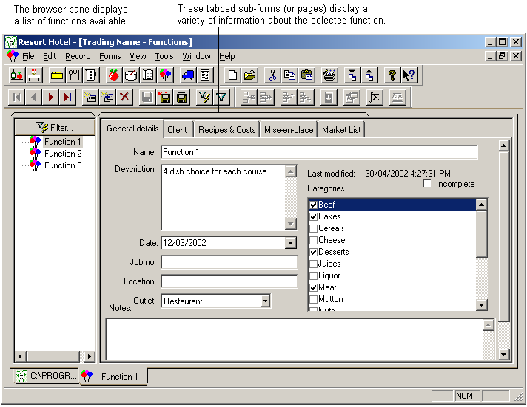
Task: Click the copy icon
Action: click(x=289, y=75)
